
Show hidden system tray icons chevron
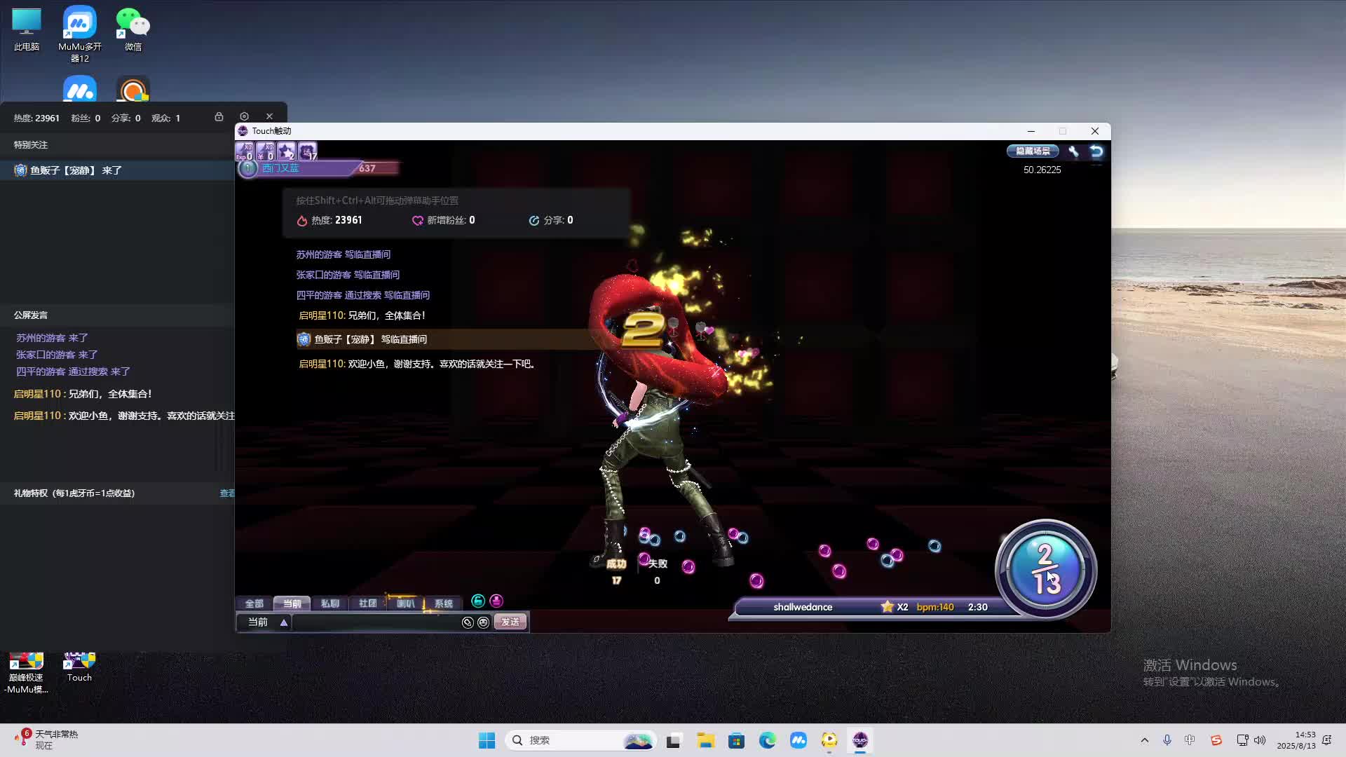(x=1145, y=740)
